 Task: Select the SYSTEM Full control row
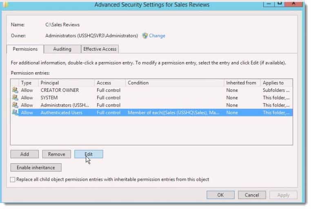click(x=152, y=98)
